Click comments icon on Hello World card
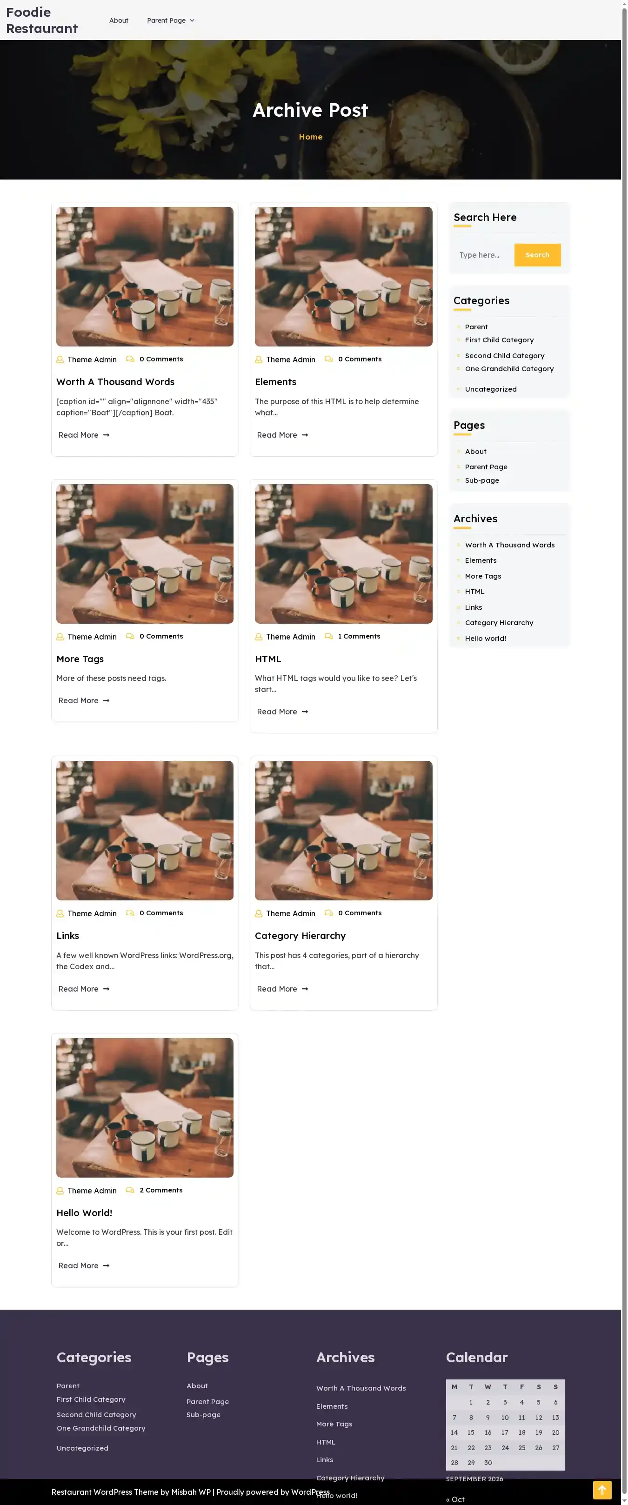The image size is (628, 1505). click(x=130, y=1190)
